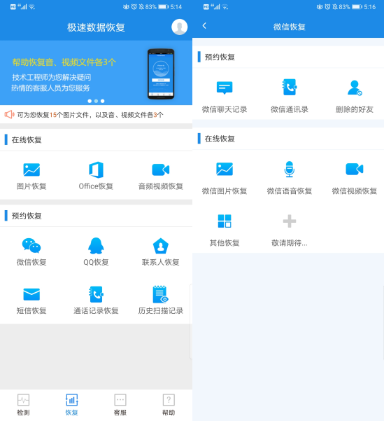384x421 pixels.
Task: Open 音频视频恢复 camera icon
Action: [x=161, y=170]
